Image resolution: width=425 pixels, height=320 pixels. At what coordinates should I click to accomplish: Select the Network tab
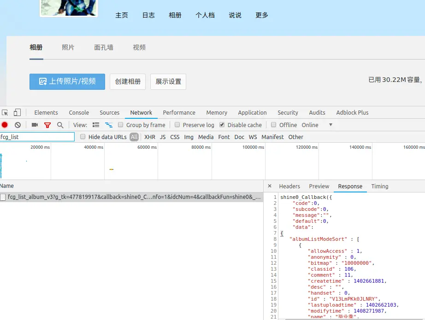pos(141,113)
